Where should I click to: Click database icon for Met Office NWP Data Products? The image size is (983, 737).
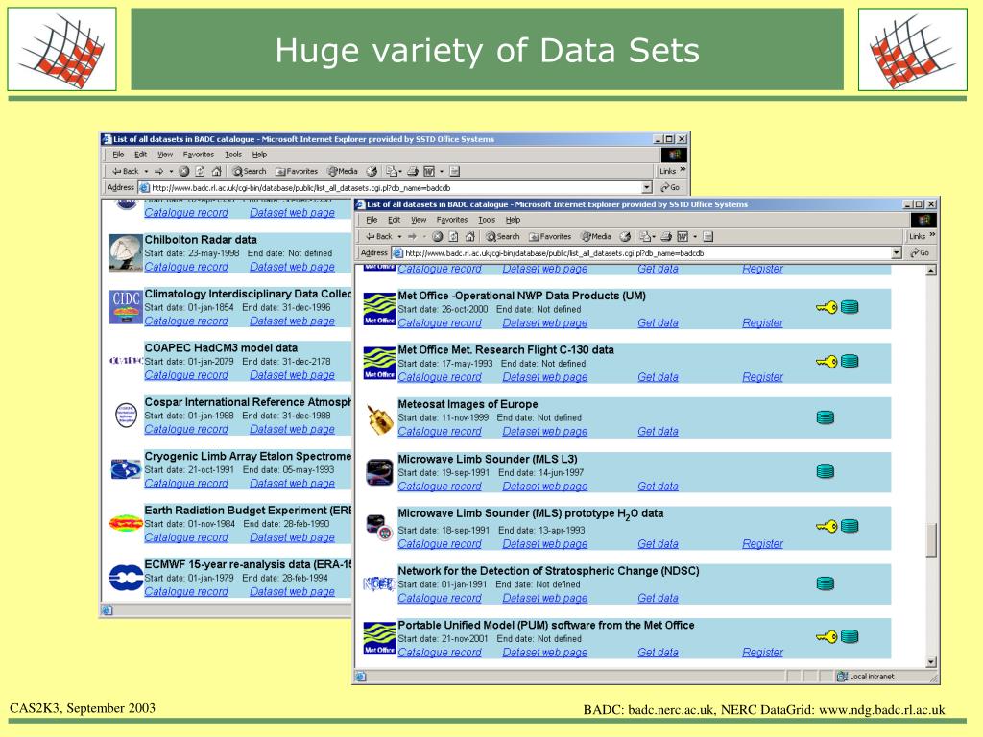850,307
